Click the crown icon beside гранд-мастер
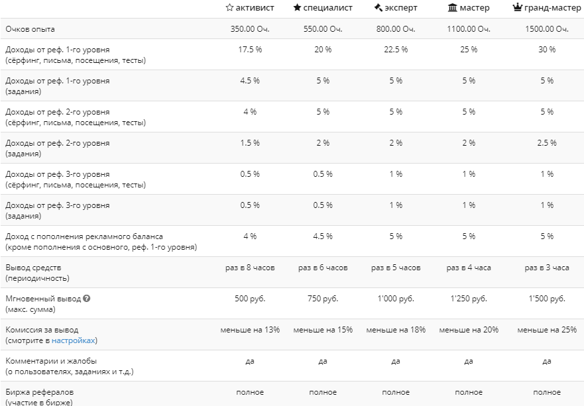The image size is (584, 406). 517,8
